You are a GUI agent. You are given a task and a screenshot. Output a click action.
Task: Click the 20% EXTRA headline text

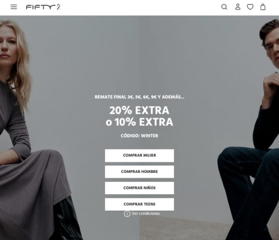coord(139,111)
